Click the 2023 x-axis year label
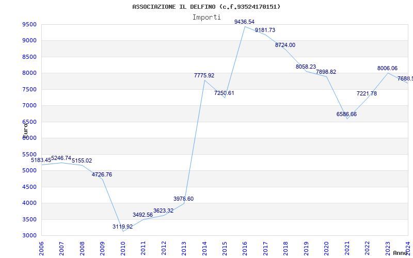413x258 pixels. 388,249
